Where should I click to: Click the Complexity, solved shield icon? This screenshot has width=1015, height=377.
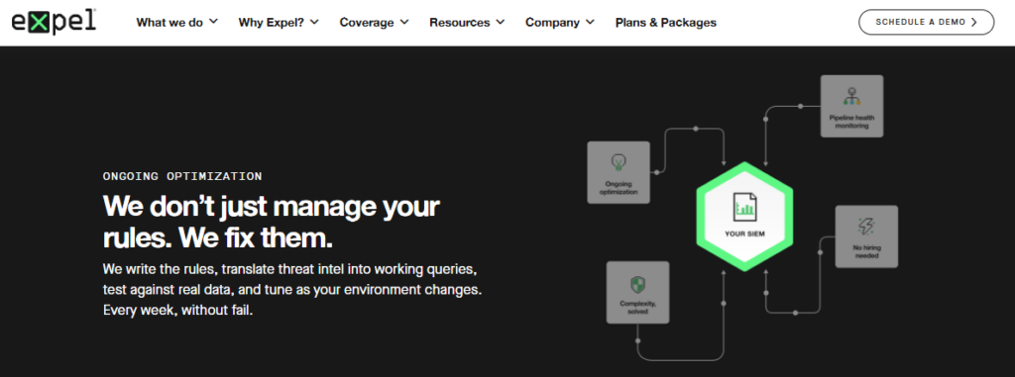[637, 285]
